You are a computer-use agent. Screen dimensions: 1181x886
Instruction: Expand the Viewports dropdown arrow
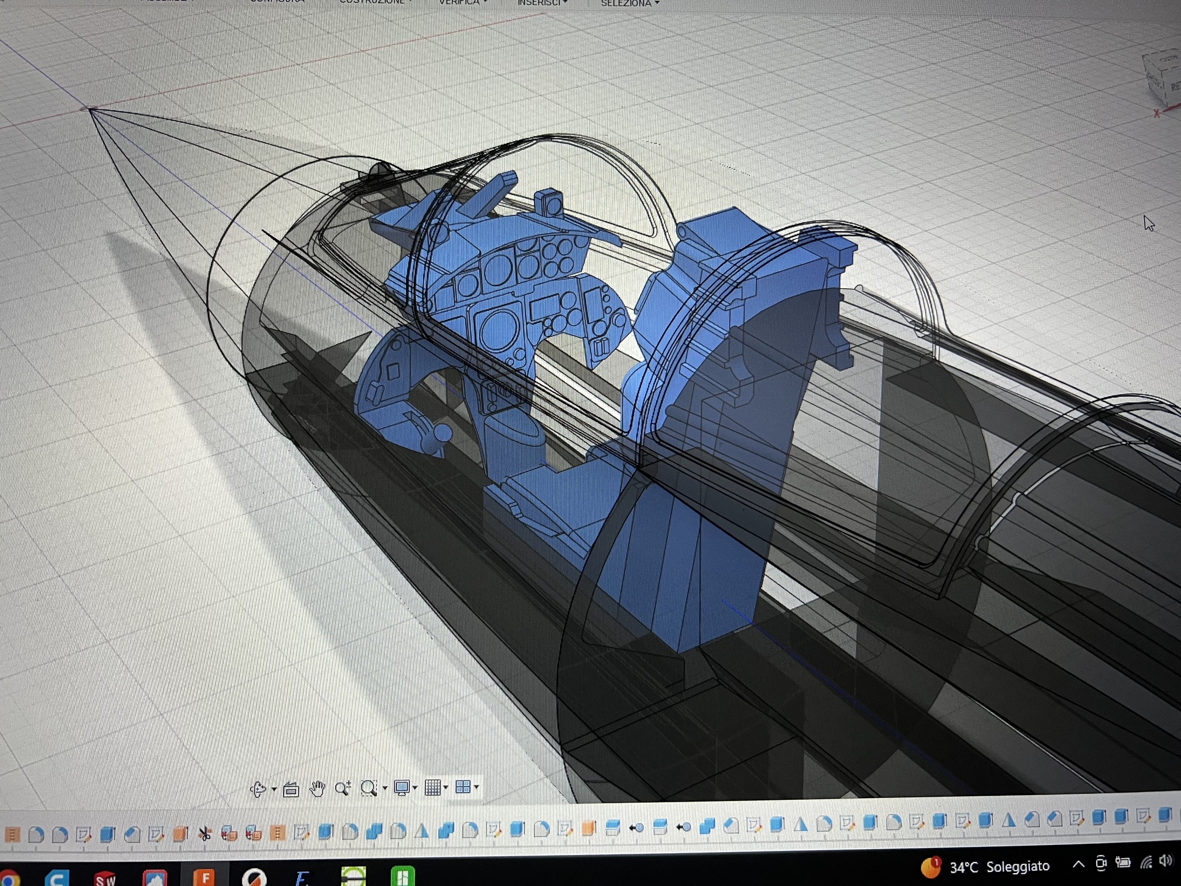coord(476,786)
